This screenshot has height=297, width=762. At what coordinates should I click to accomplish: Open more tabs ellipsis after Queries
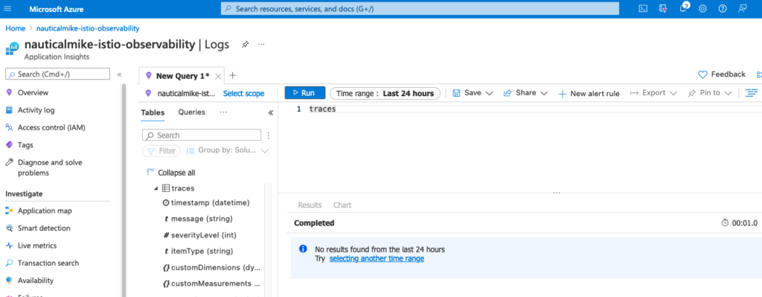click(223, 112)
